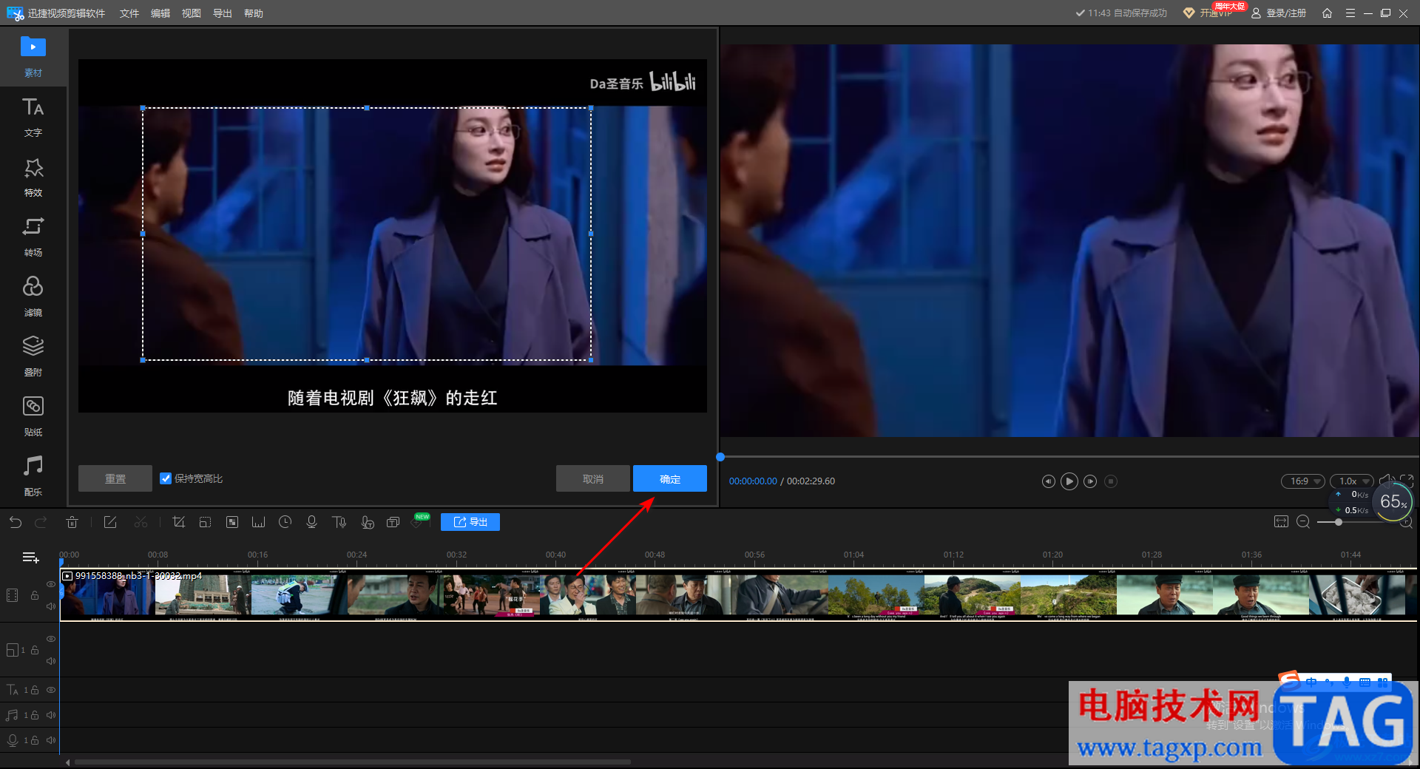Toggle the keep aspect ratio checkbox
The width and height of the screenshot is (1420, 769).
coord(166,478)
